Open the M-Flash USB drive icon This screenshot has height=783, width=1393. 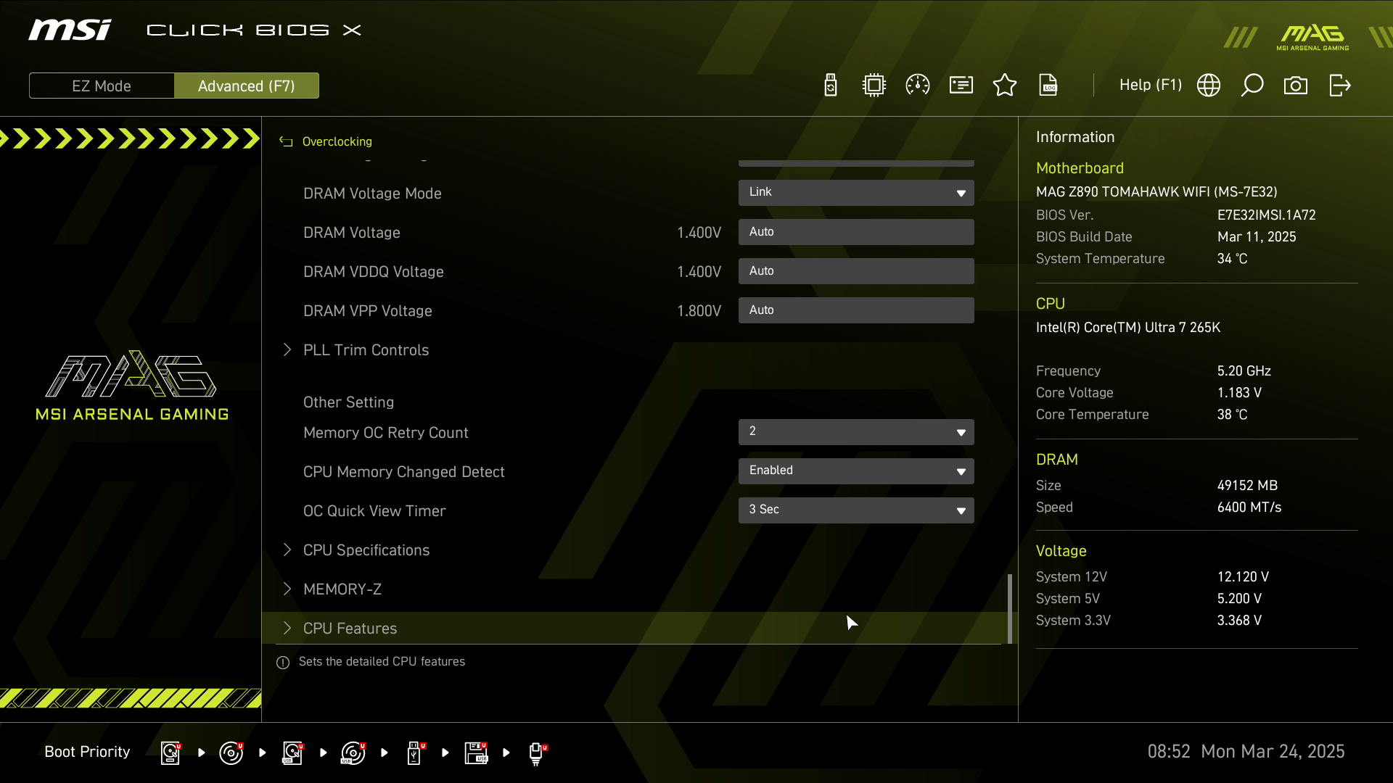click(831, 86)
